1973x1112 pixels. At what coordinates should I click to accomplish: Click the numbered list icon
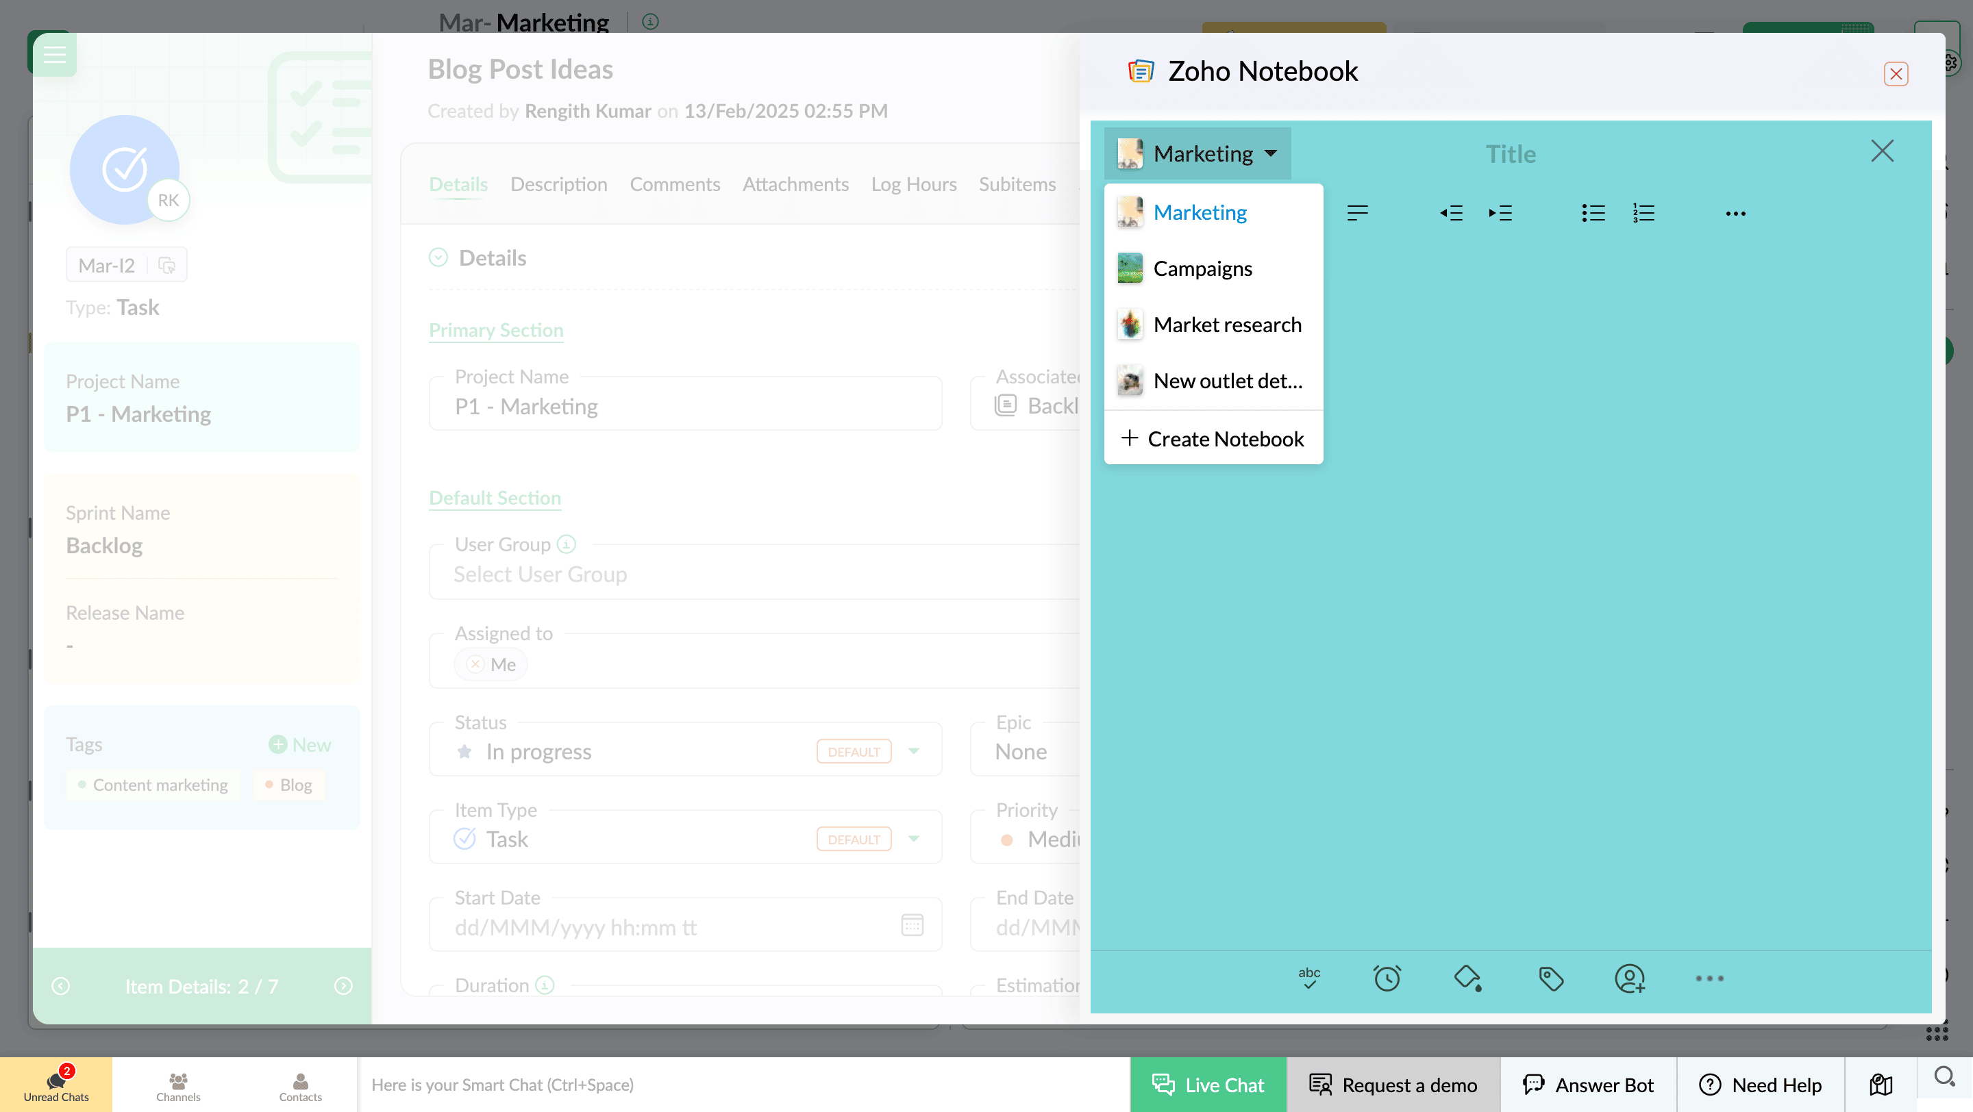[x=1643, y=213]
